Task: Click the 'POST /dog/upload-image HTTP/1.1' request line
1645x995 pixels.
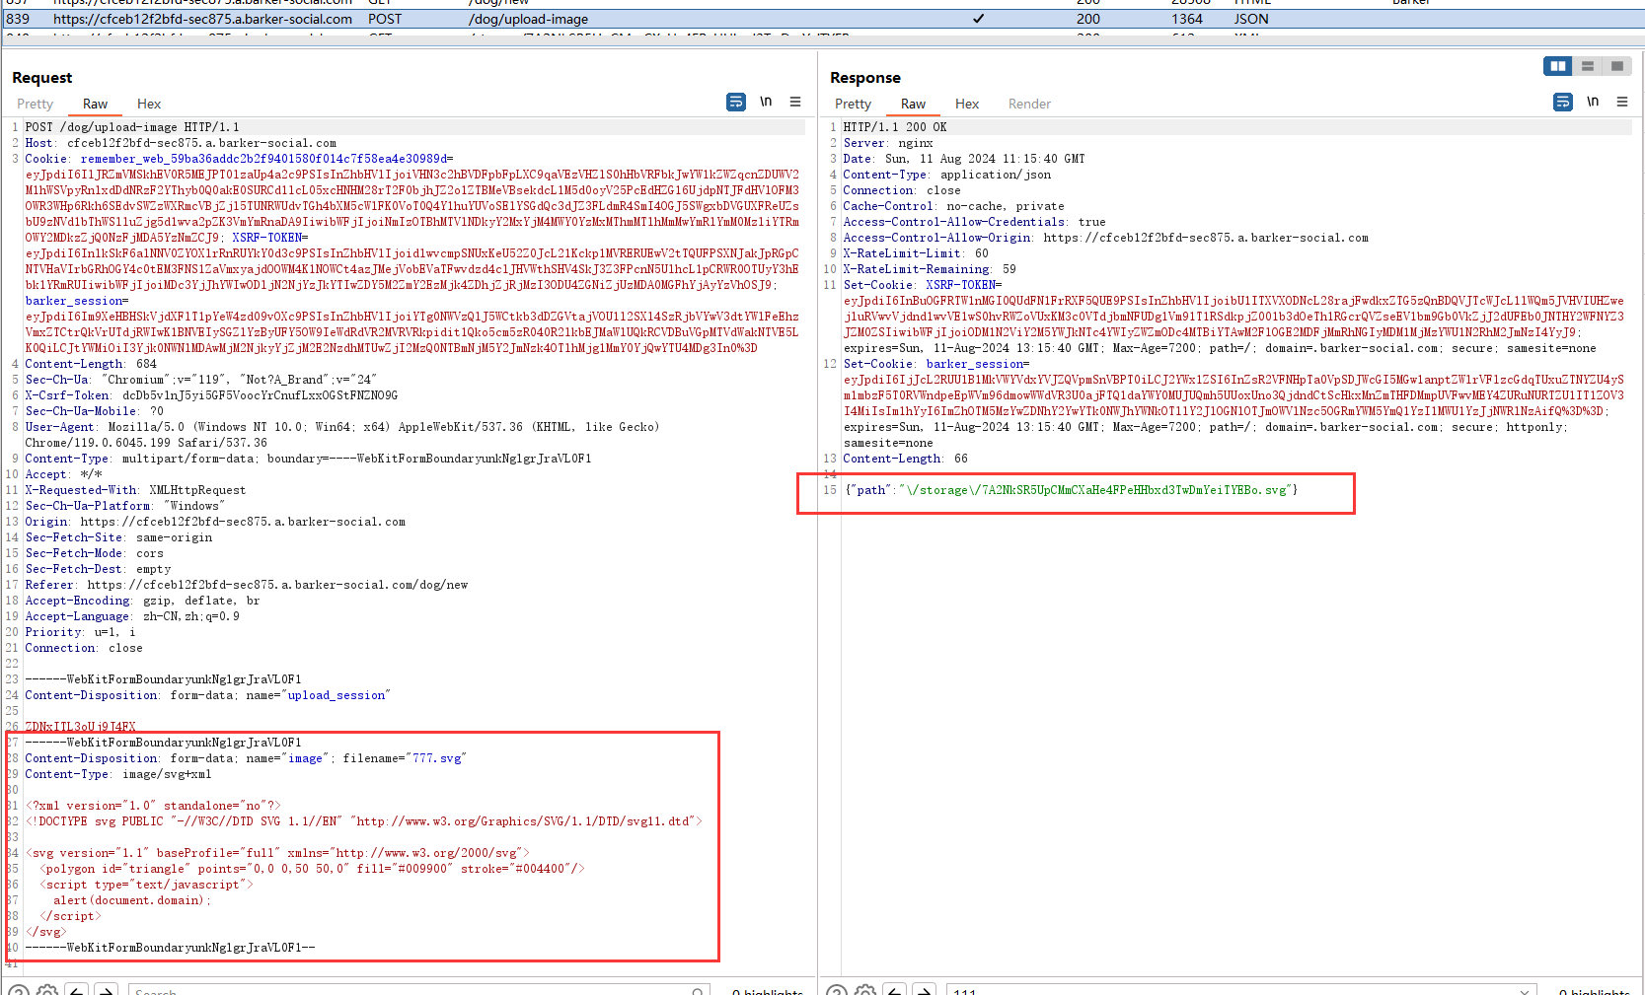Action: pyautogui.click(x=132, y=127)
